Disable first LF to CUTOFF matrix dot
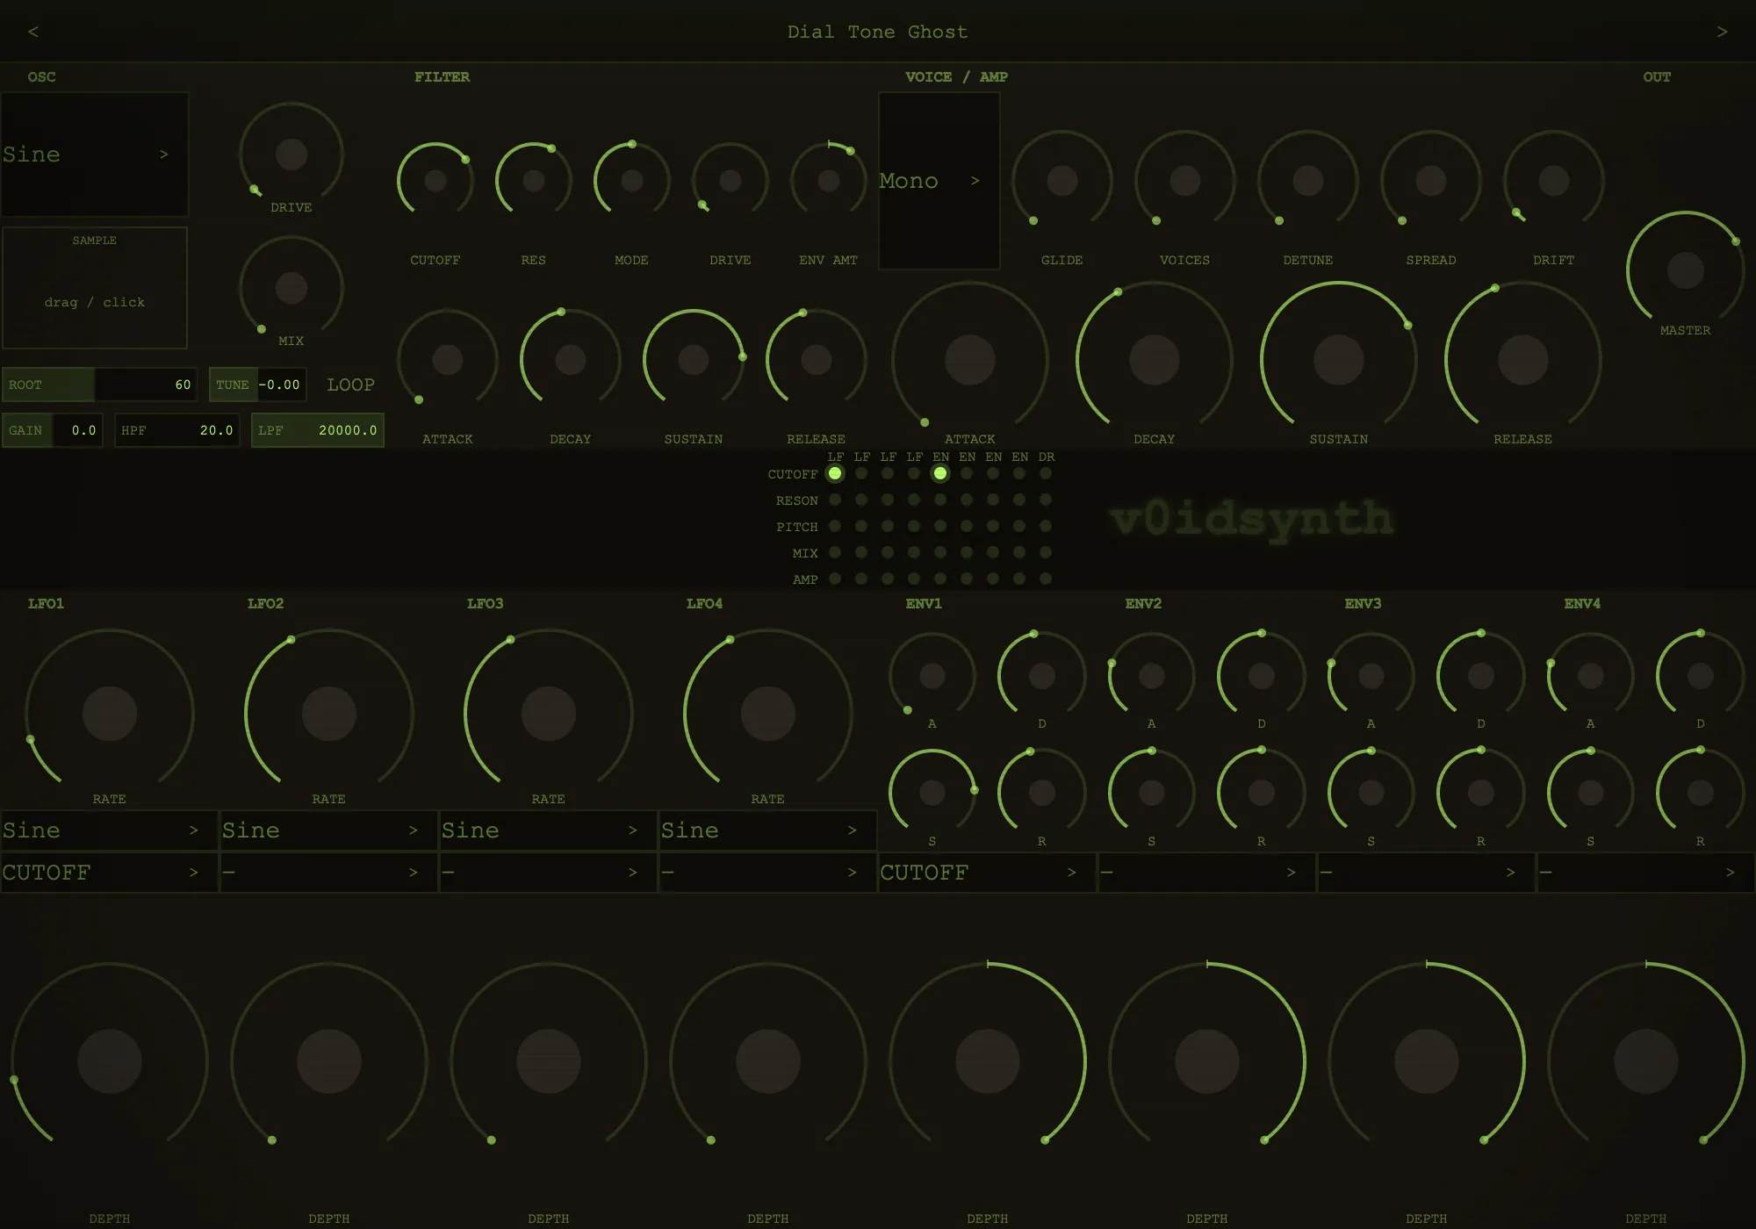This screenshot has width=1756, height=1229. [x=835, y=473]
